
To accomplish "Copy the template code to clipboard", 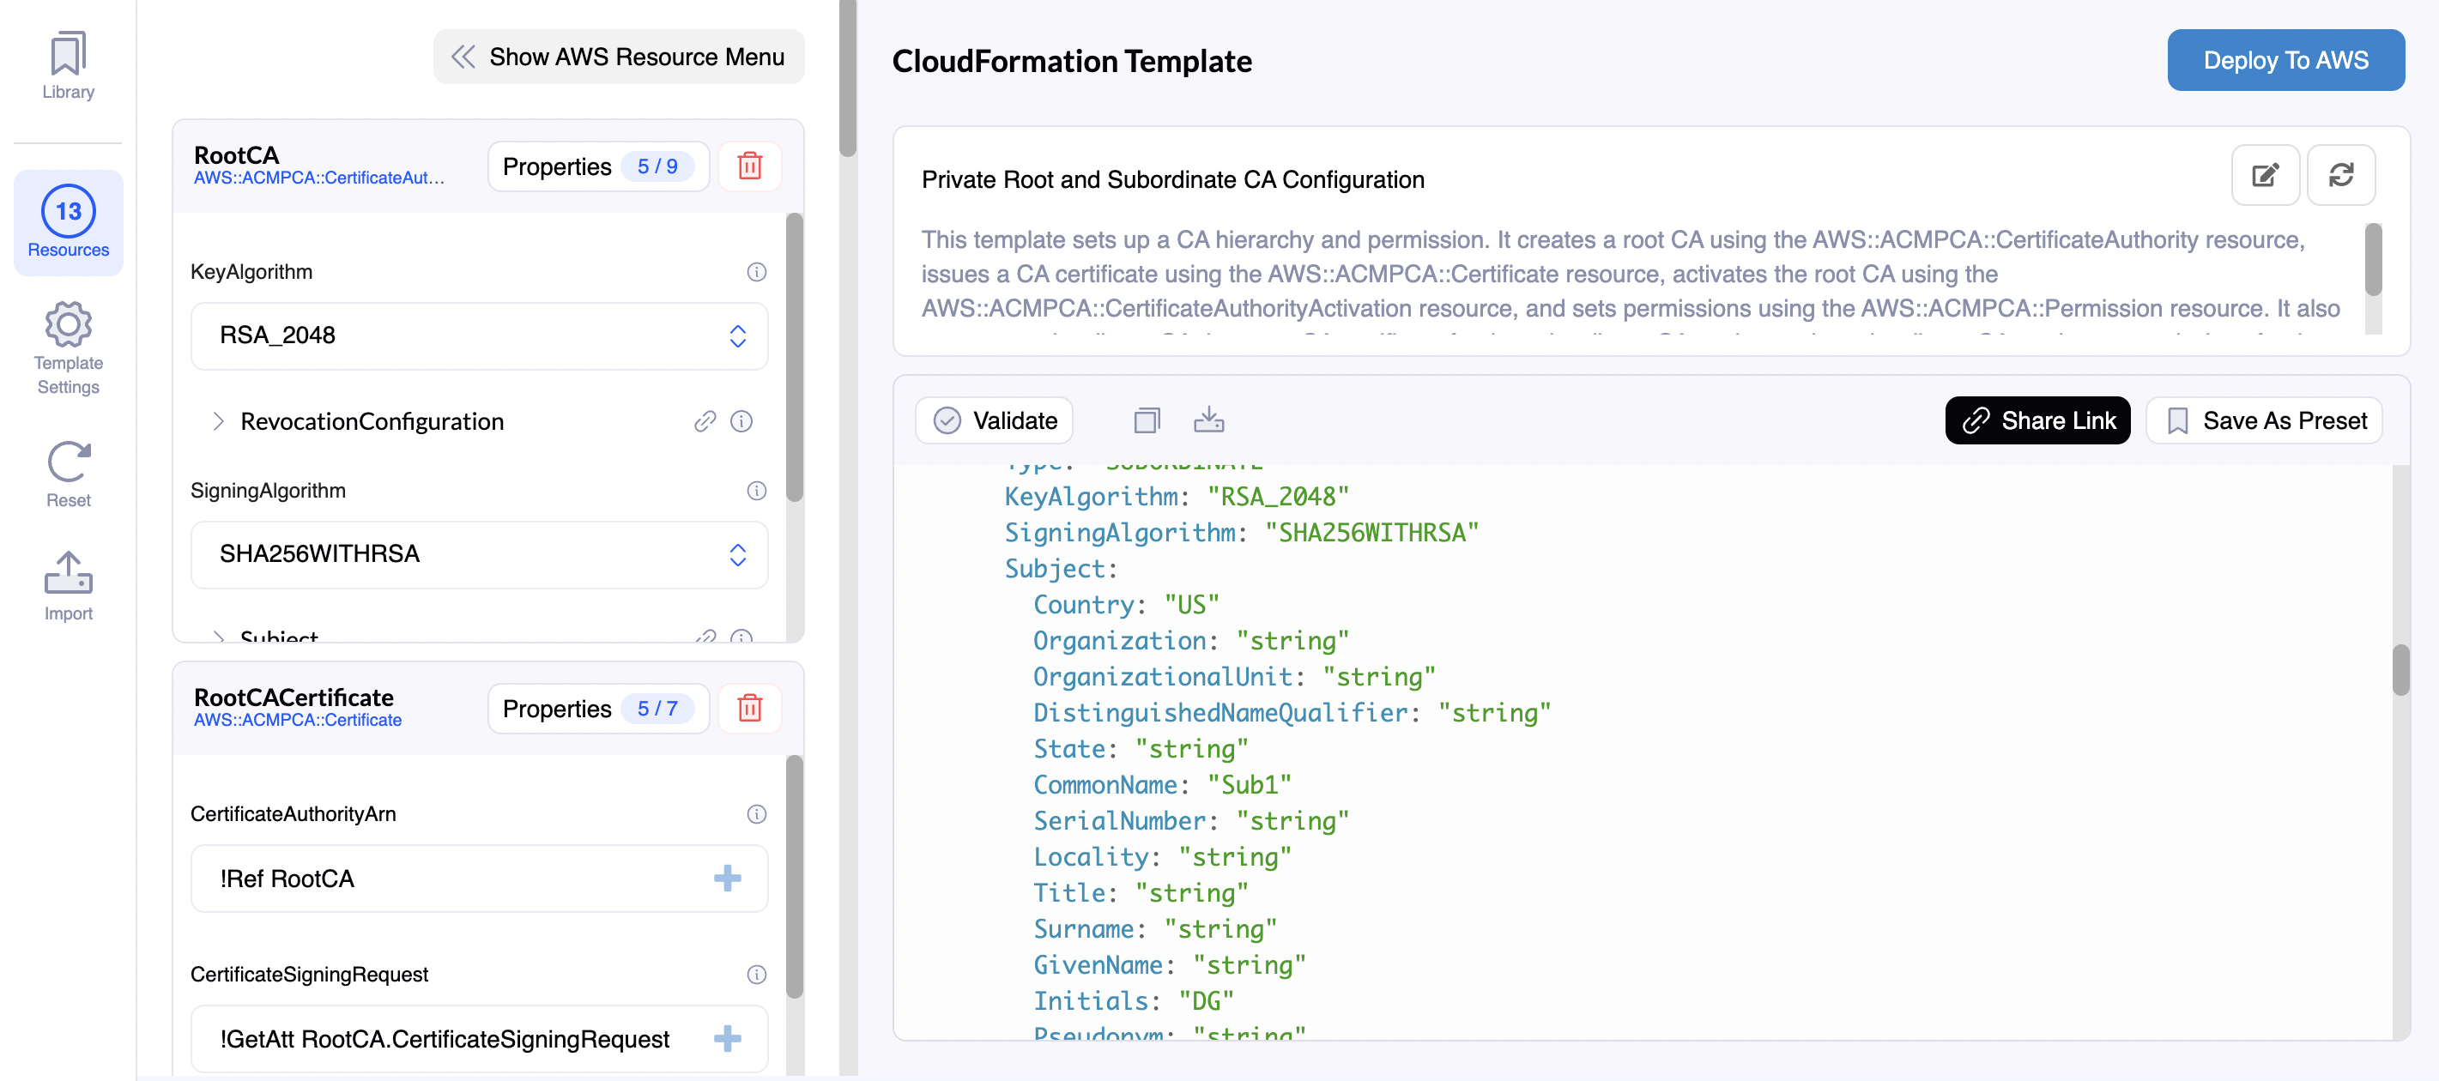I will pos(1147,420).
